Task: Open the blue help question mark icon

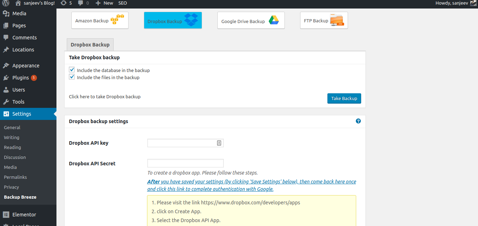Action: tap(358, 121)
